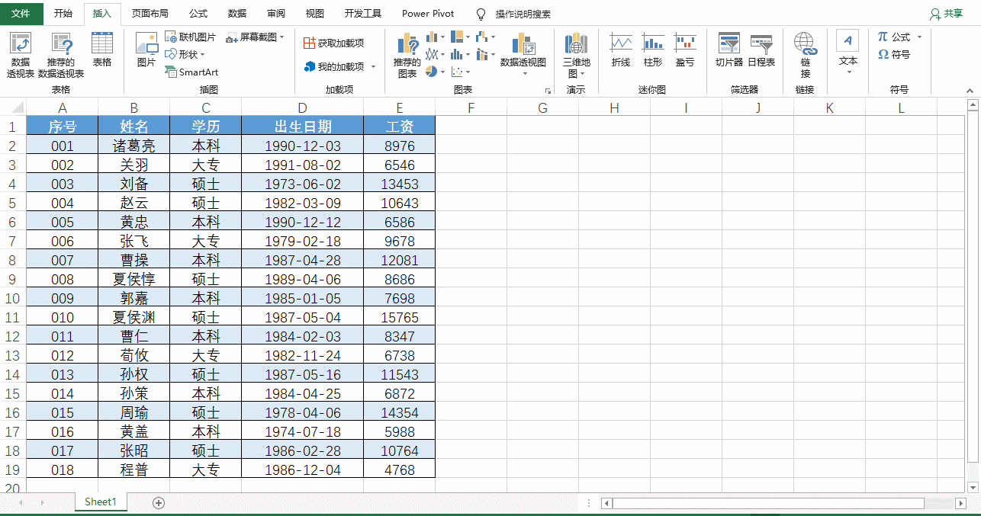Open Recommended Charts (推荐的图表)
The image size is (981, 516).
click(x=407, y=55)
